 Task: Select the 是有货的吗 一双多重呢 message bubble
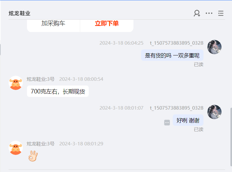coord(172,55)
